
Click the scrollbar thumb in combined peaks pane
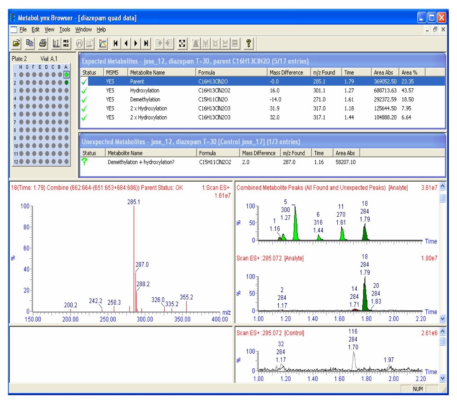pyautogui.click(x=443, y=198)
